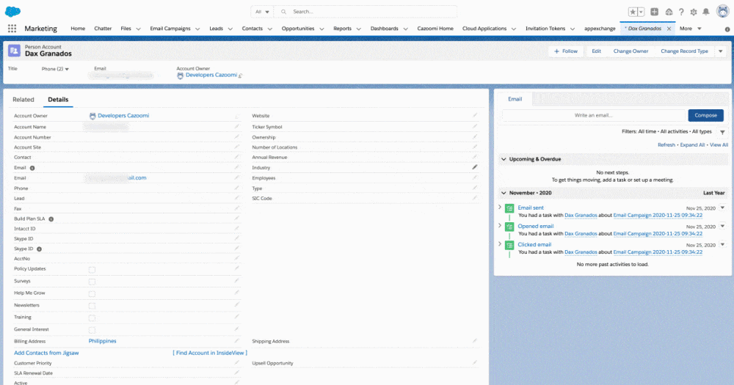Click pencil icon to edit Shipping Address
This screenshot has width=734, height=385.
point(475,340)
